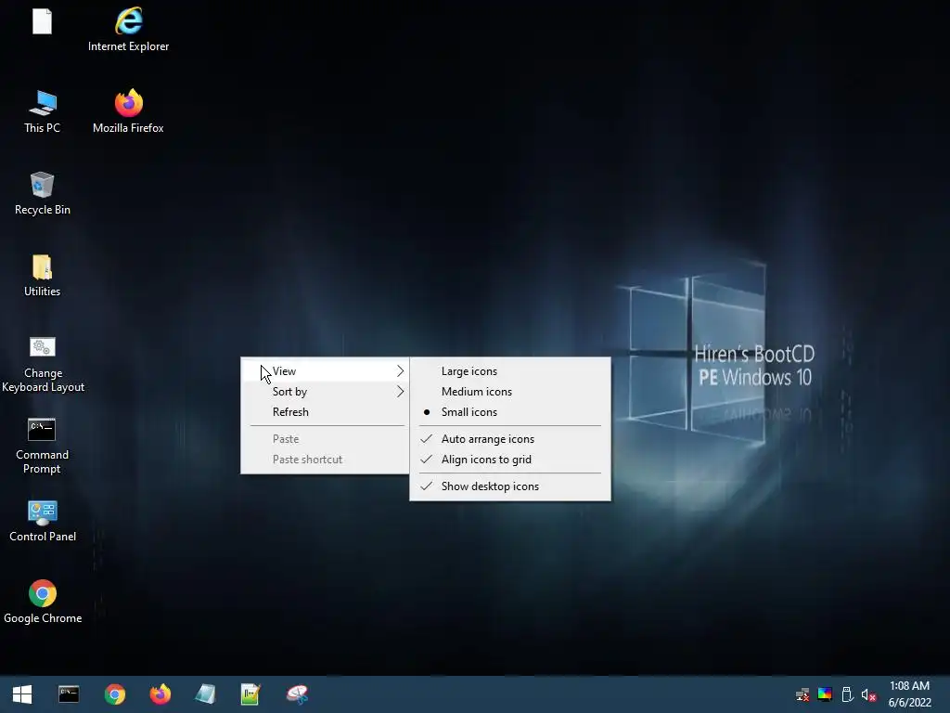Viewport: 950px width, 713px height.
Task: Open the Sort by submenu entry
Action: click(x=325, y=392)
